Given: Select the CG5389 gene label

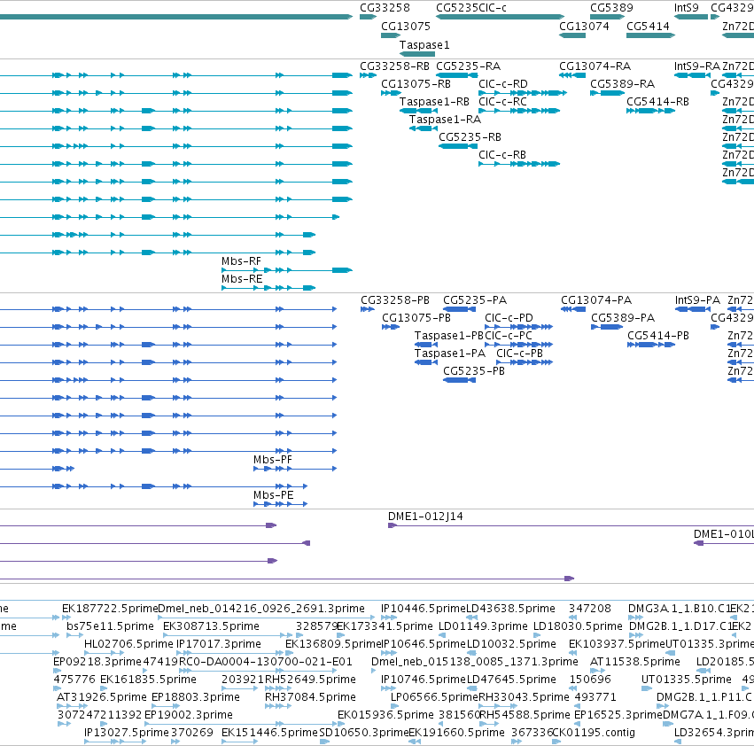Looking at the screenshot, I should (611, 8).
